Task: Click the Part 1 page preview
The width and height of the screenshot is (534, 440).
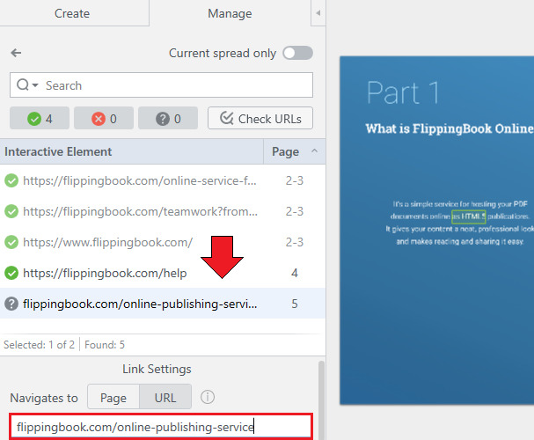Action: pos(437,231)
